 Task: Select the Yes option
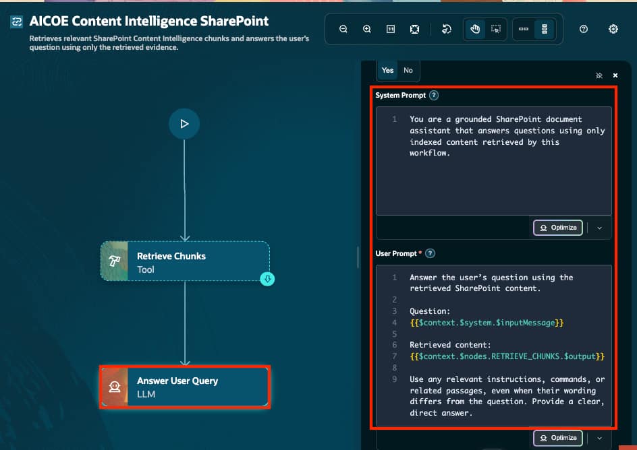coord(387,70)
